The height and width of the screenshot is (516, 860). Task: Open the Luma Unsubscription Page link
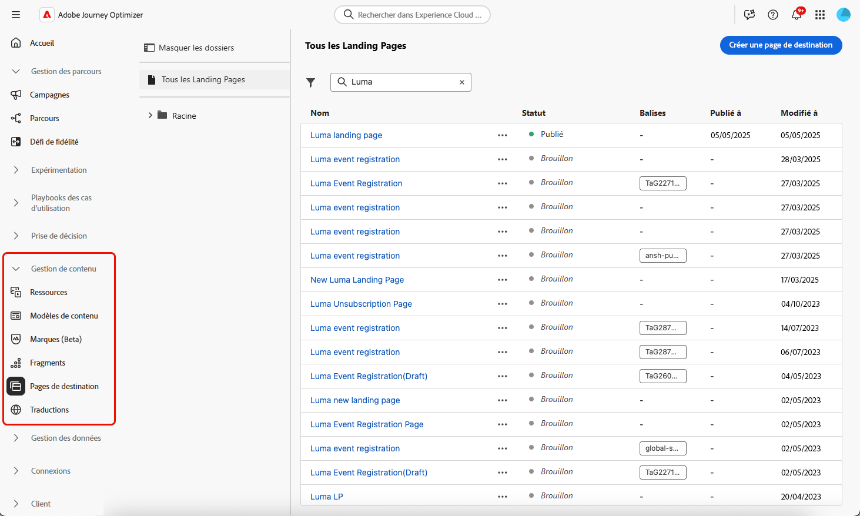coord(361,304)
